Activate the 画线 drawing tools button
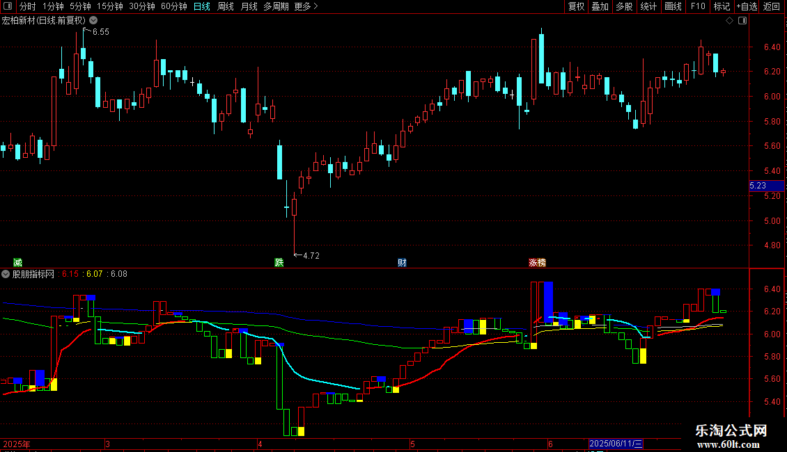Viewport: 787px width, 452px height. point(673,6)
